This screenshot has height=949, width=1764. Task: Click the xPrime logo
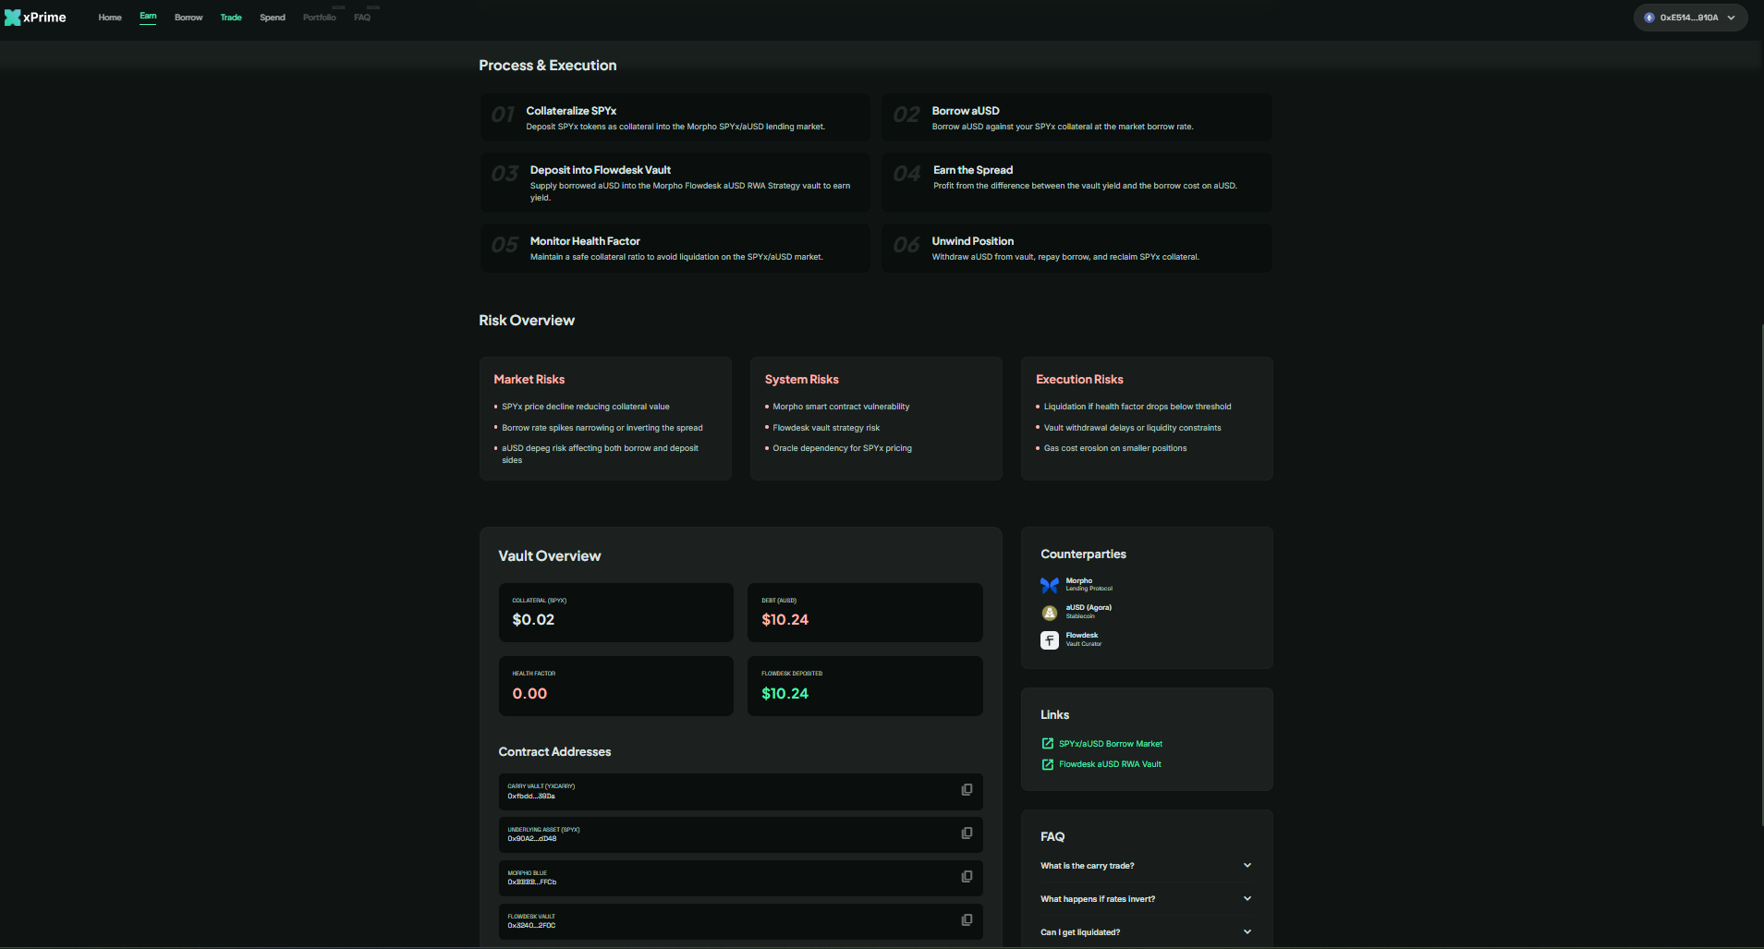pos(36,18)
